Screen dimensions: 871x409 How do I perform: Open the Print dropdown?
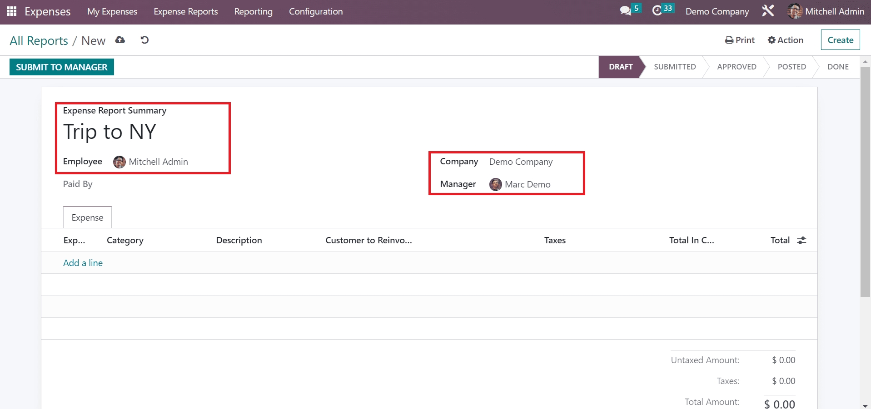tap(740, 40)
